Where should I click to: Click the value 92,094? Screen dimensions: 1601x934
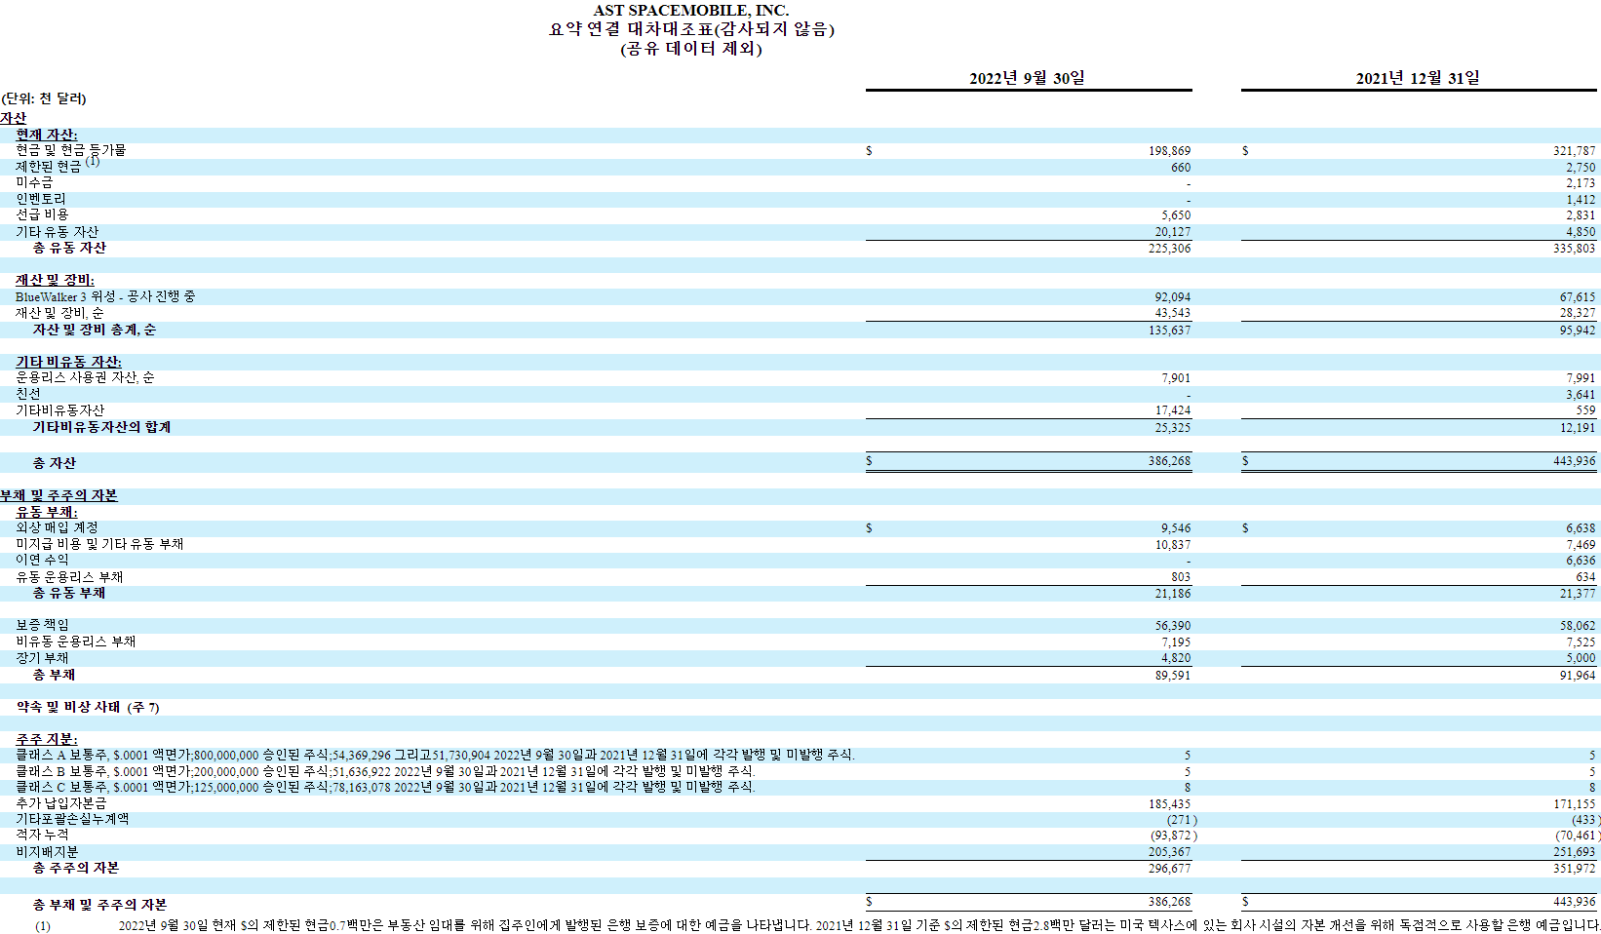(1173, 297)
